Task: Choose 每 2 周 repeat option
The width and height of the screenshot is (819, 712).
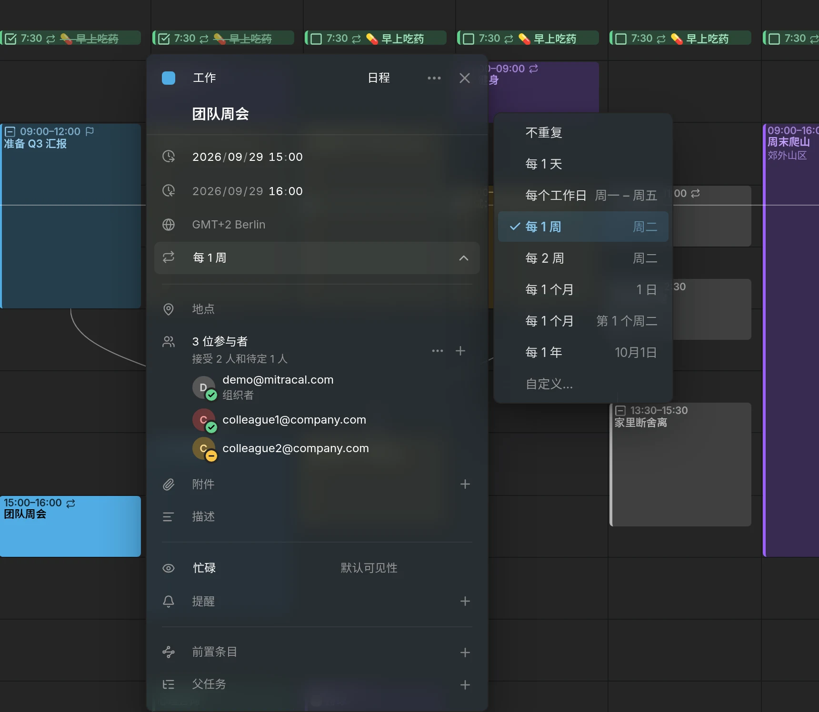Action: click(583, 258)
